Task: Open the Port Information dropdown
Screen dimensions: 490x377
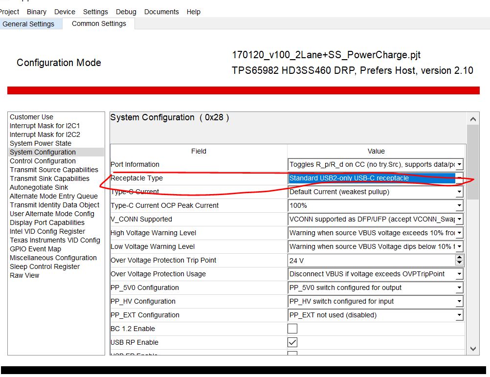Action: pyautogui.click(x=459, y=164)
